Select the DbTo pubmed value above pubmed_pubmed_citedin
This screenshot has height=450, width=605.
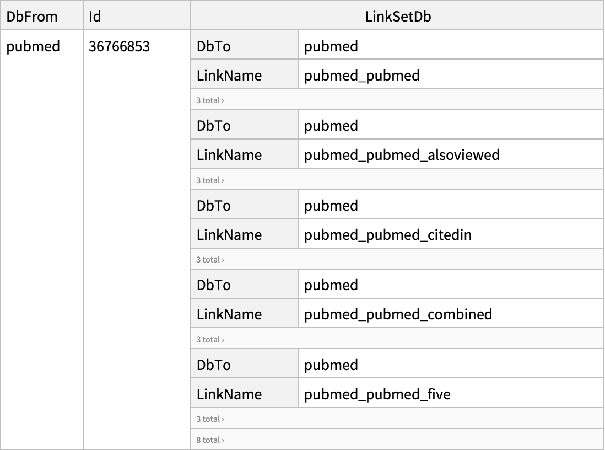[331, 206]
